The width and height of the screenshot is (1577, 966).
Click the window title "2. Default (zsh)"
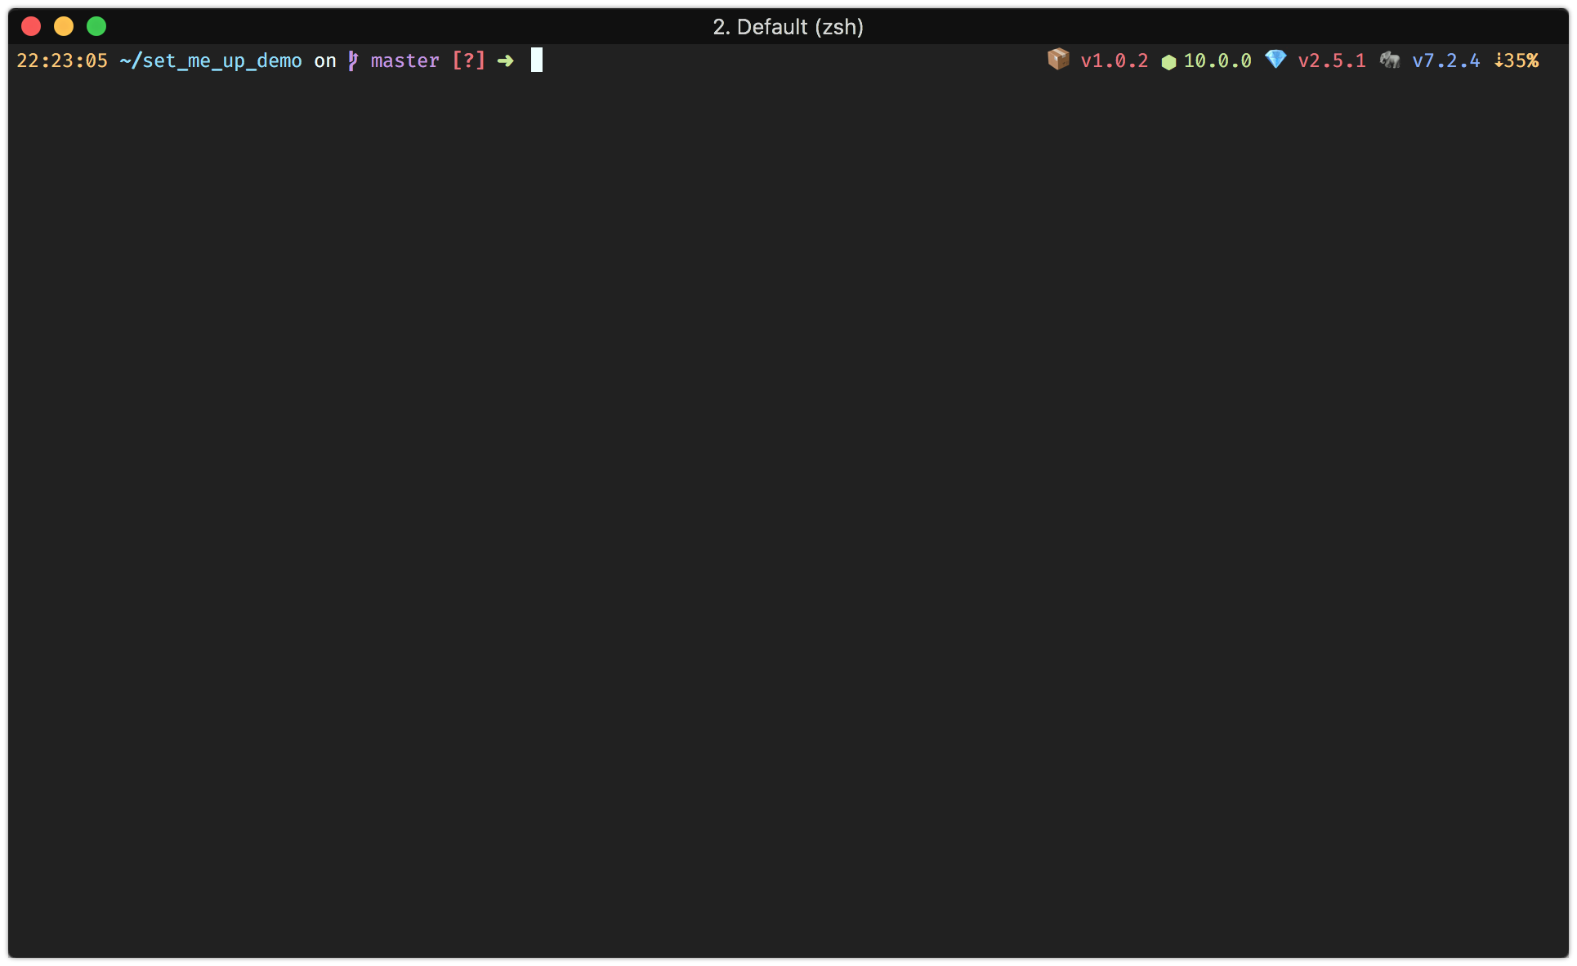pos(788,27)
